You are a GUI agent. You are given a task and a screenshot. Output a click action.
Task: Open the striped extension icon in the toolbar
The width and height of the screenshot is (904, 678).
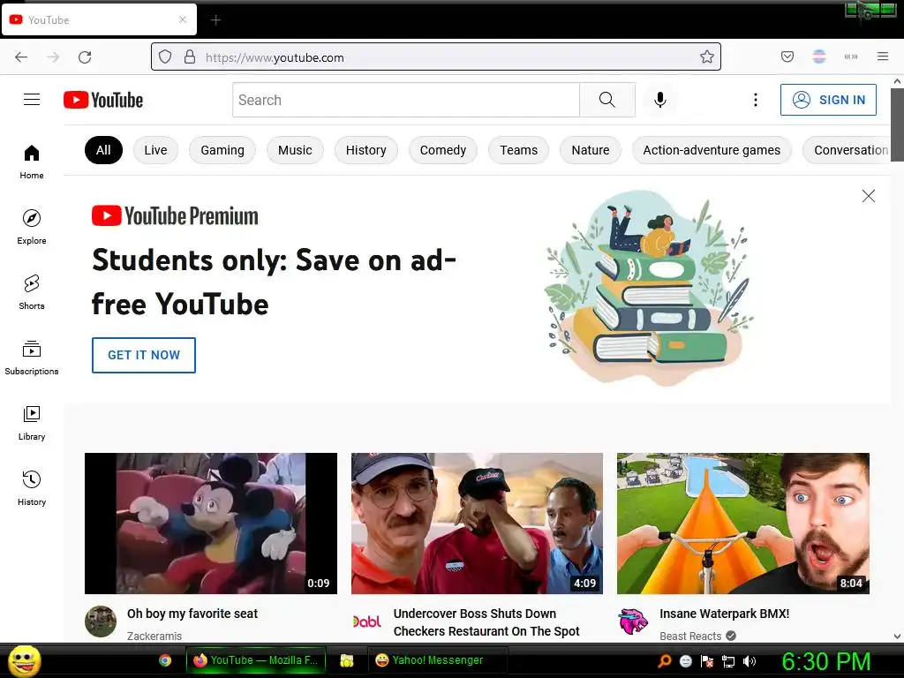pyautogui.click(x=819, y=56)
